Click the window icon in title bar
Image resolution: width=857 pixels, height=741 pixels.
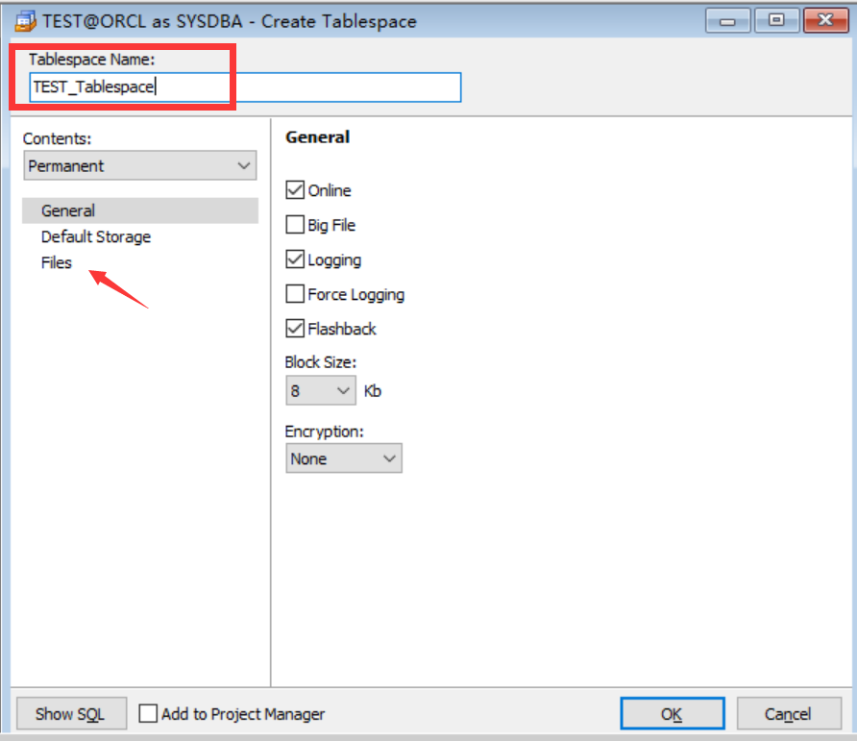tap(25, 21)
